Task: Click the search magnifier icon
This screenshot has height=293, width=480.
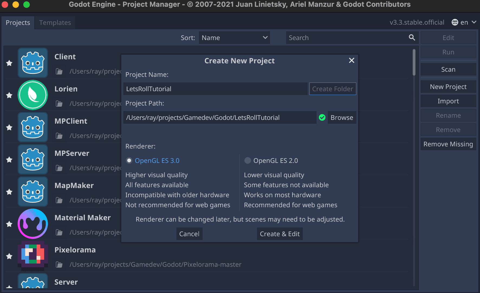Action: [x=412, y=38]
